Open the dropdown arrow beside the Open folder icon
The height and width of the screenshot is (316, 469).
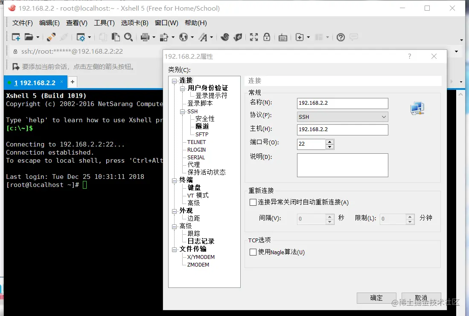pyautogui.click(x=38, y=37)
